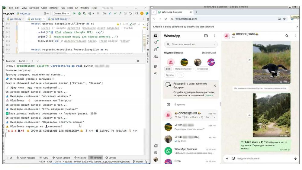Open WhatsApp Status sidebar icon
The width and height of the screenshot is (302, 170).
pos(156,43)
